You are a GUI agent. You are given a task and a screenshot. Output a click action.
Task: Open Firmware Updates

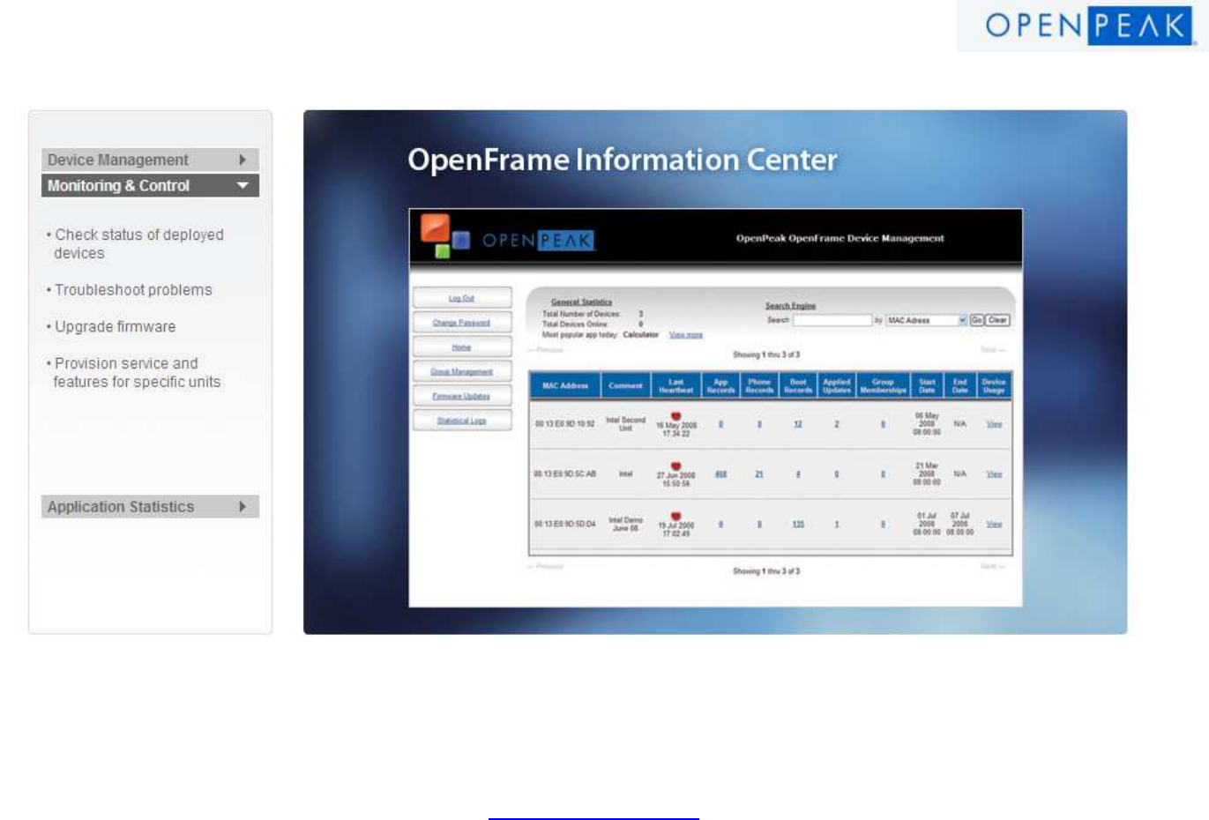[462, 396]
